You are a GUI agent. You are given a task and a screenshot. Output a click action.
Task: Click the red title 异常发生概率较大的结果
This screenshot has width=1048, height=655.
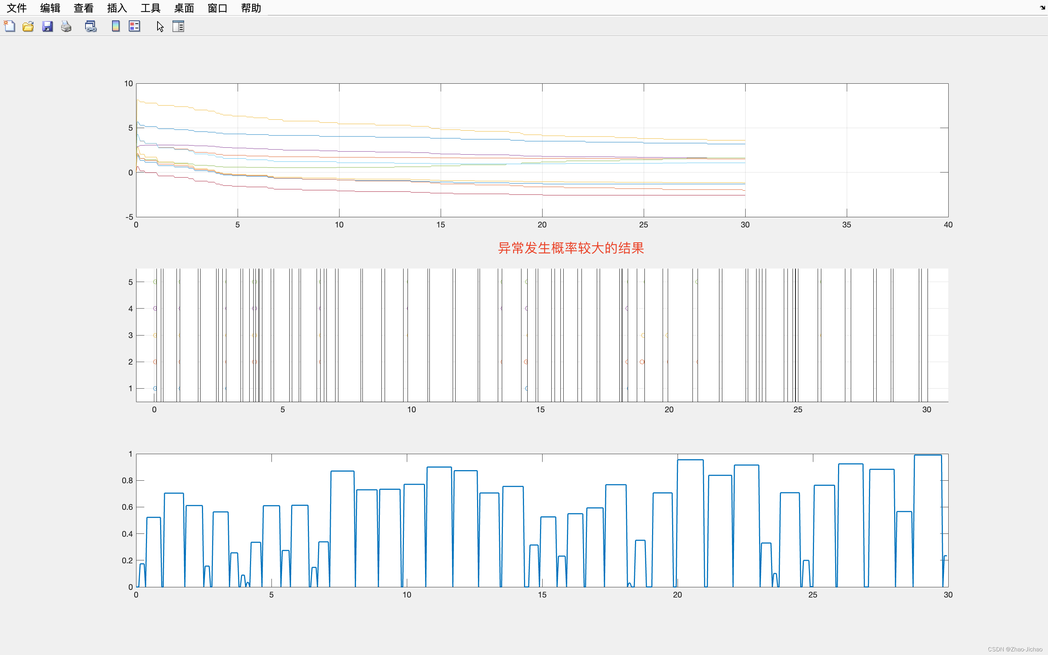[x=571, y=248]
